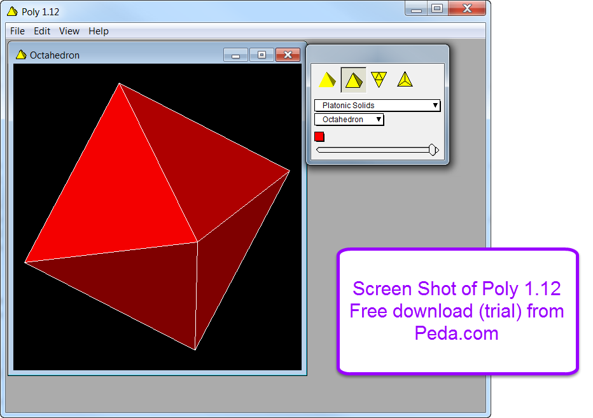
Task: Maximize the Poly 1.12 main window
Action: pyautogui.click(x=437, y=8)
